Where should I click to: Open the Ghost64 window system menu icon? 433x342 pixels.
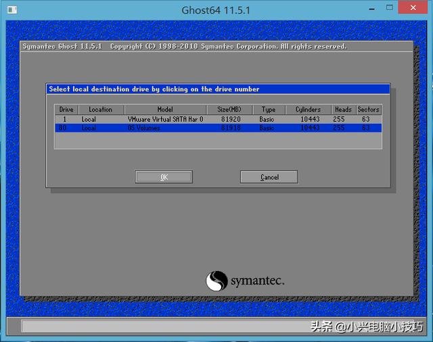12,10
